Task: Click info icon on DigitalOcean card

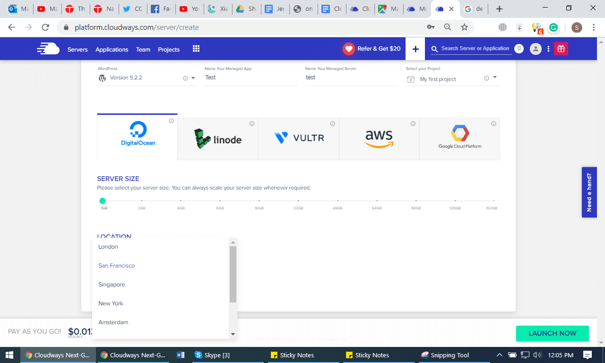Action: [171, 121]
